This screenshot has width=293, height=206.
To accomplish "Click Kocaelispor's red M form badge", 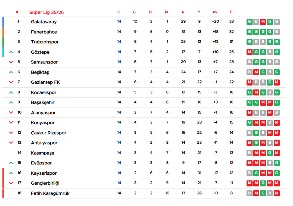I will pyautogui.click(x=256, y=92).
